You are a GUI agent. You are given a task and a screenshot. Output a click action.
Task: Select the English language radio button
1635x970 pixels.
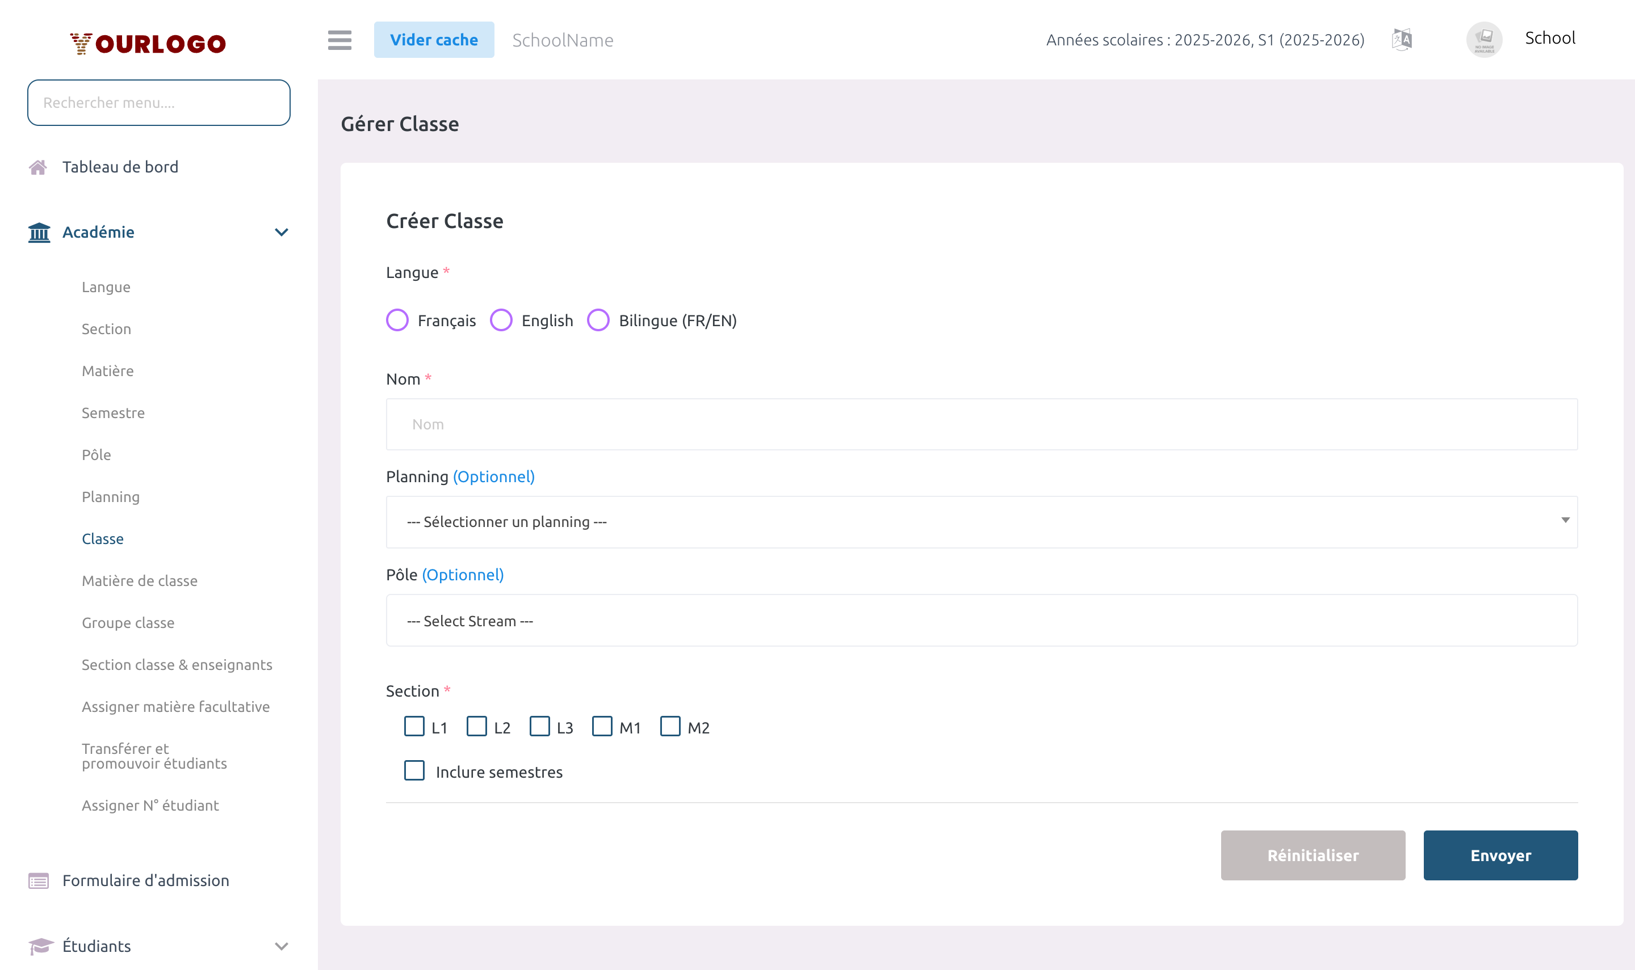pyautogui.click(x=502, y=320)
